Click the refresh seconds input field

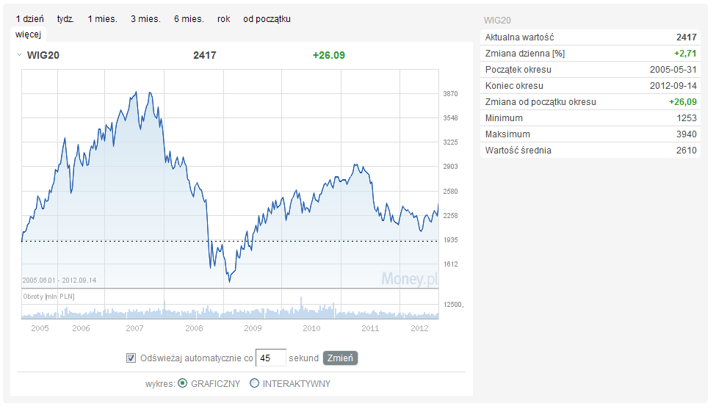pyautogui.click(x=270, y=358)
